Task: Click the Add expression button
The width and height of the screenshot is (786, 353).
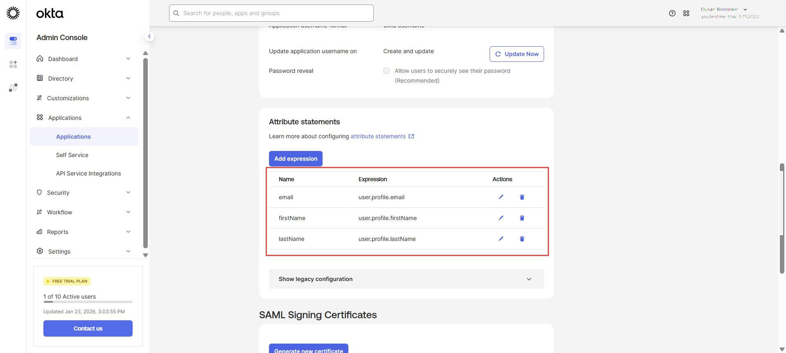Action: (296, 159)
